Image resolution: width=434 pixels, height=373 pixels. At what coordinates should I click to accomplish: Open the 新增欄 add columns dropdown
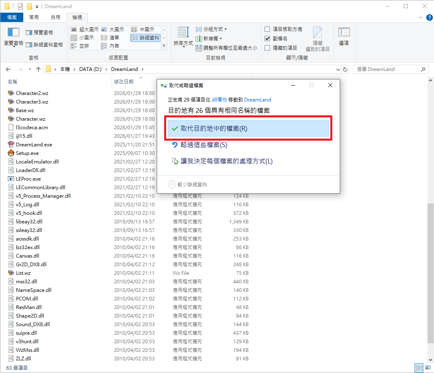coord(209,39)
